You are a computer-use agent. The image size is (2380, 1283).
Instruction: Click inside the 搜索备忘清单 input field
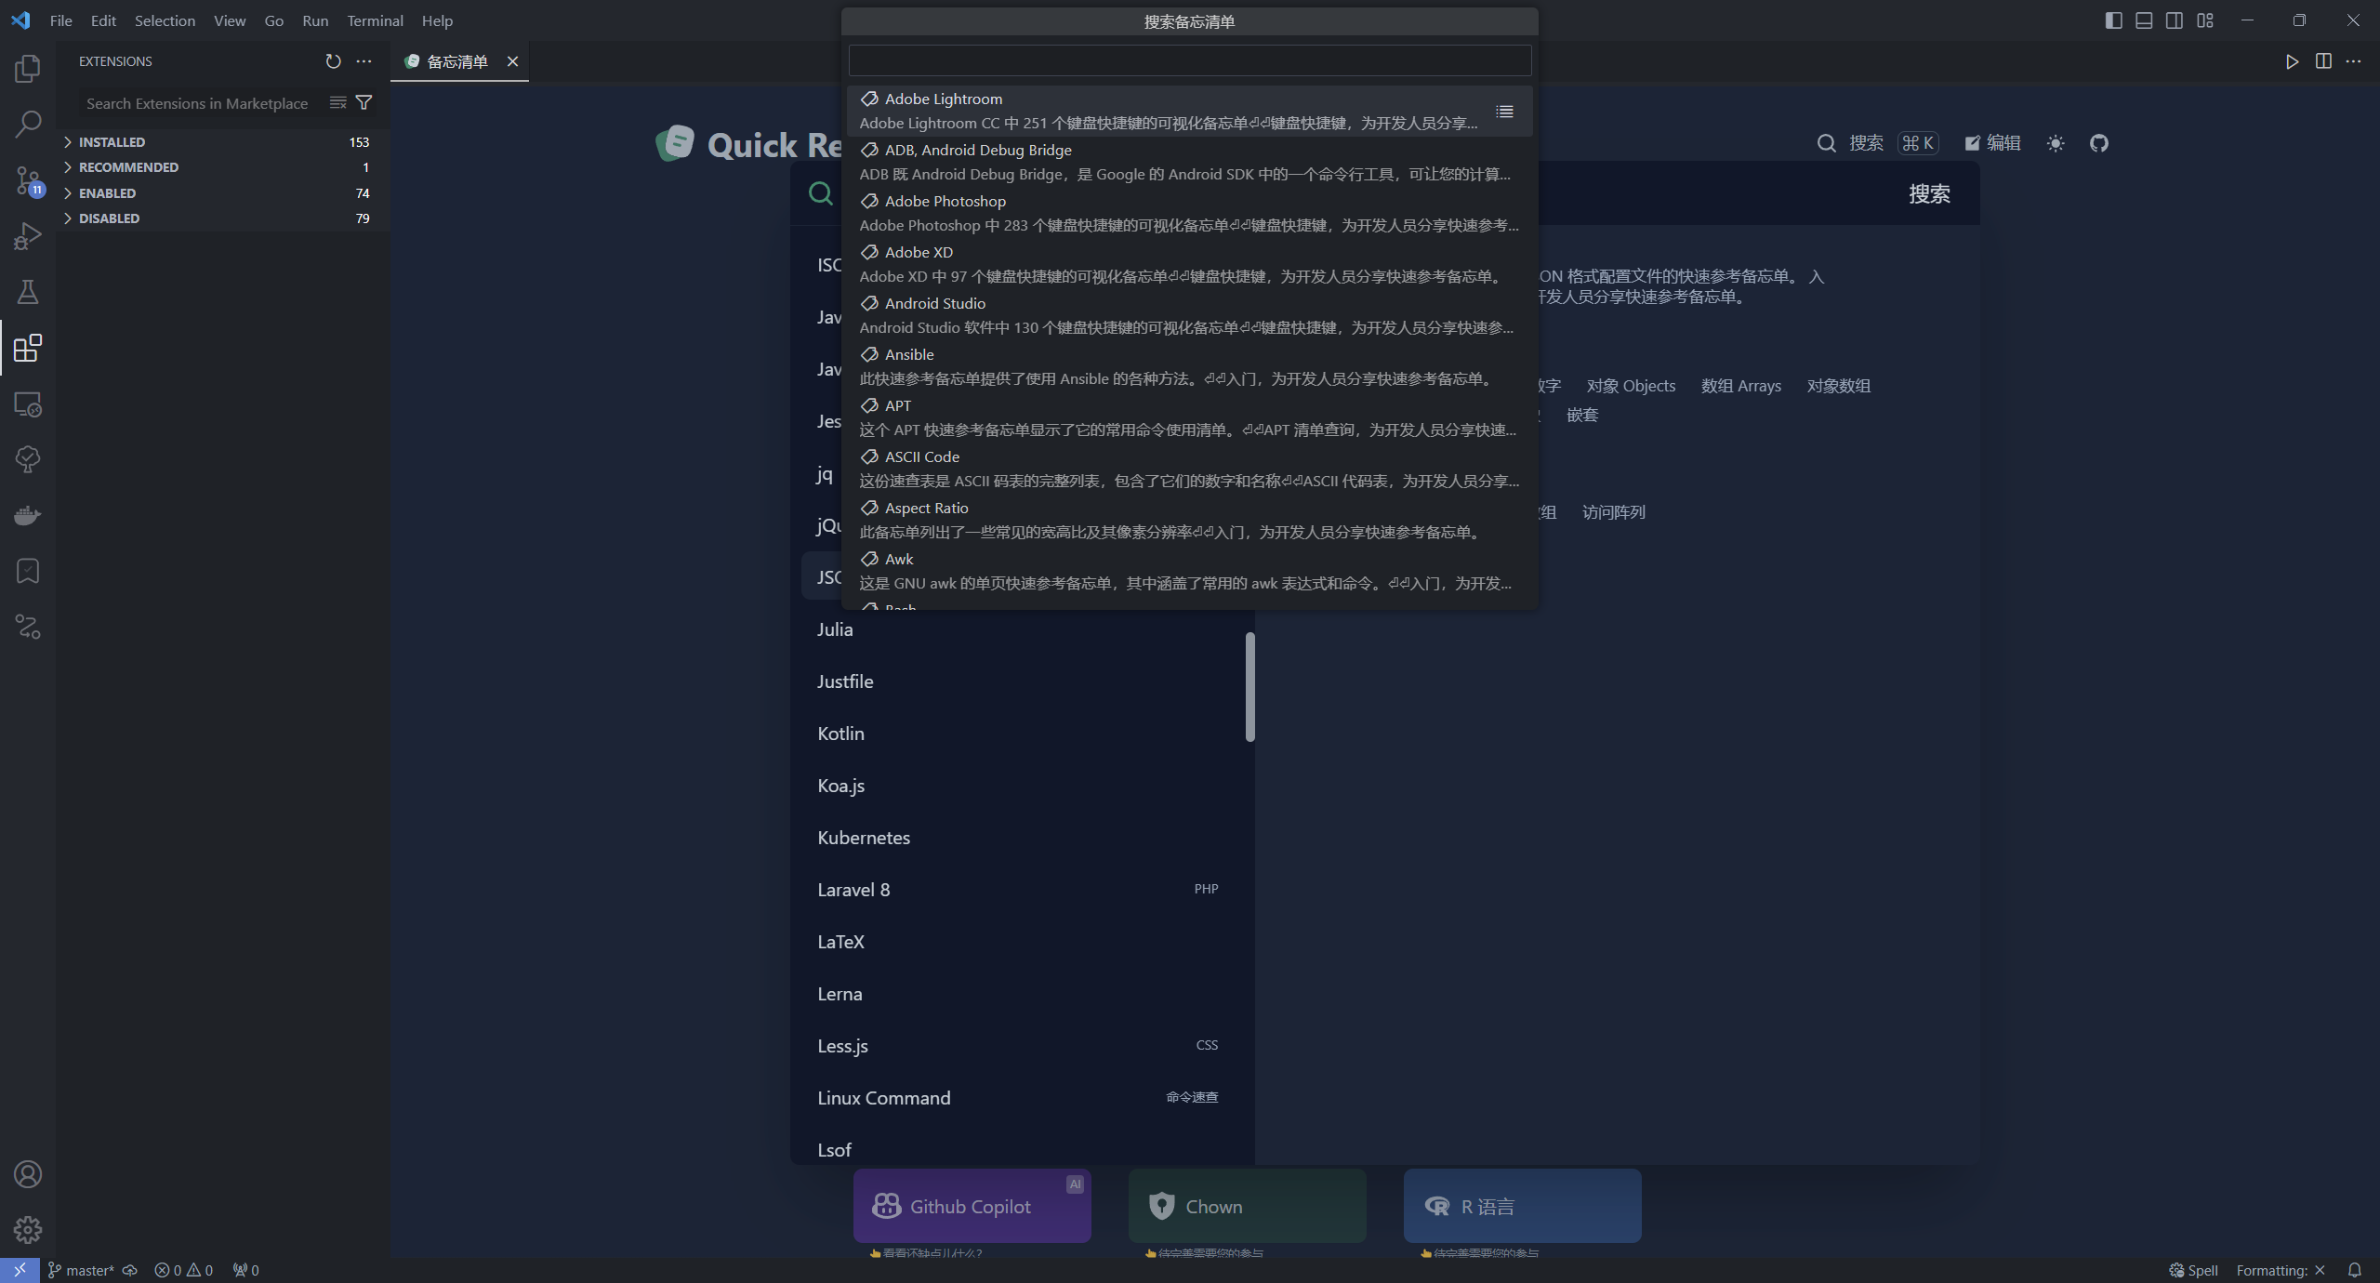point(1188,60)
